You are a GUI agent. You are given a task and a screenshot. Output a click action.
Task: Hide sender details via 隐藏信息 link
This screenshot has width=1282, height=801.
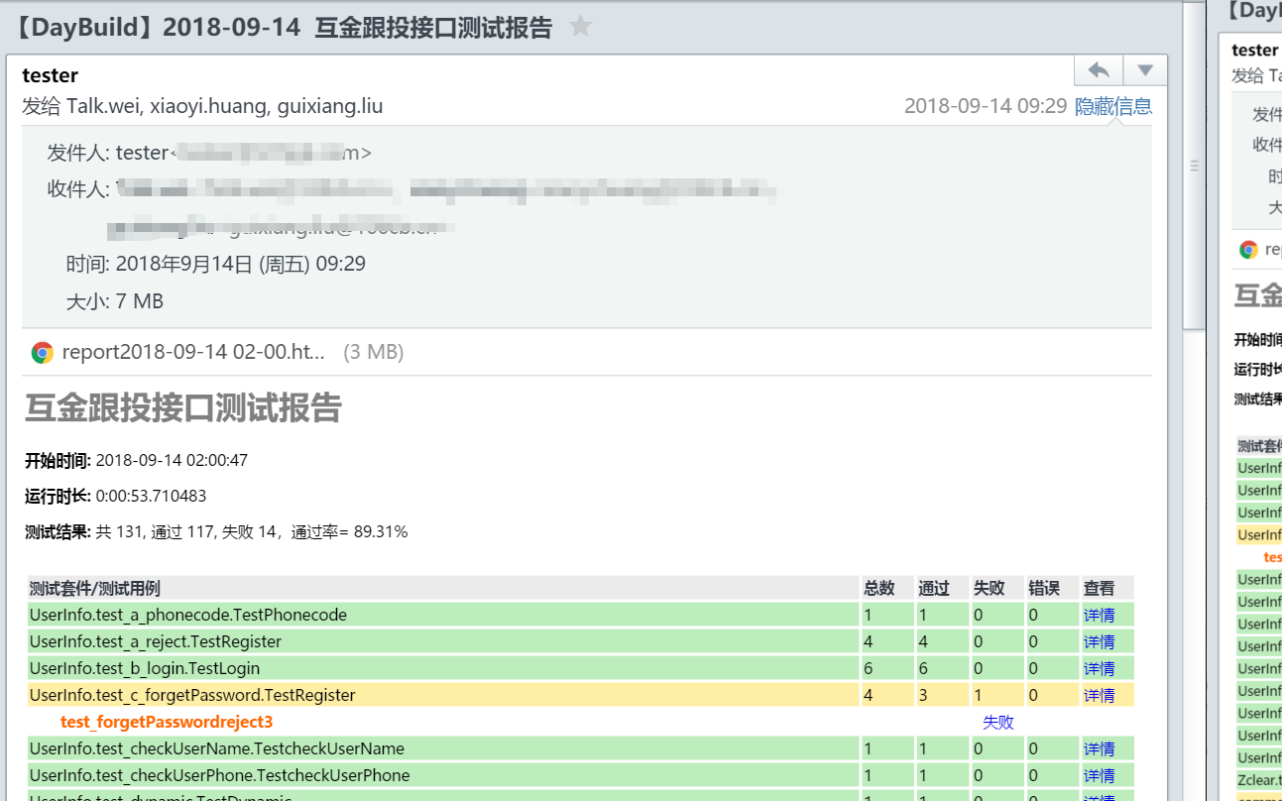(x=1113, y=106)
